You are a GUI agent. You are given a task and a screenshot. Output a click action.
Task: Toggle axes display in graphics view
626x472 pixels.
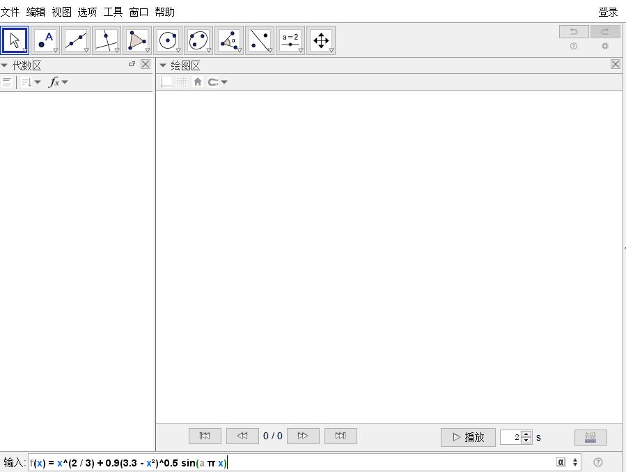tap(166, 81)
